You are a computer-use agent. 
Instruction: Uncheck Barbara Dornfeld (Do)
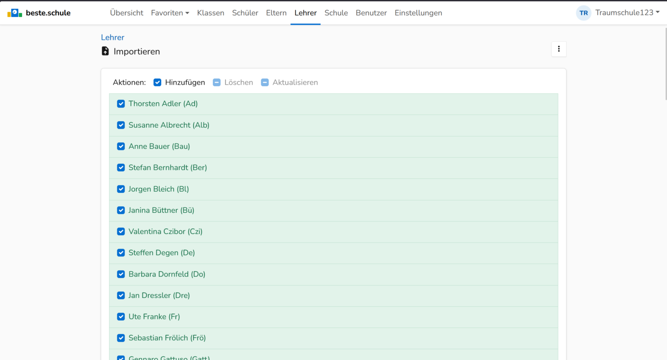click(x=121, y=274)
